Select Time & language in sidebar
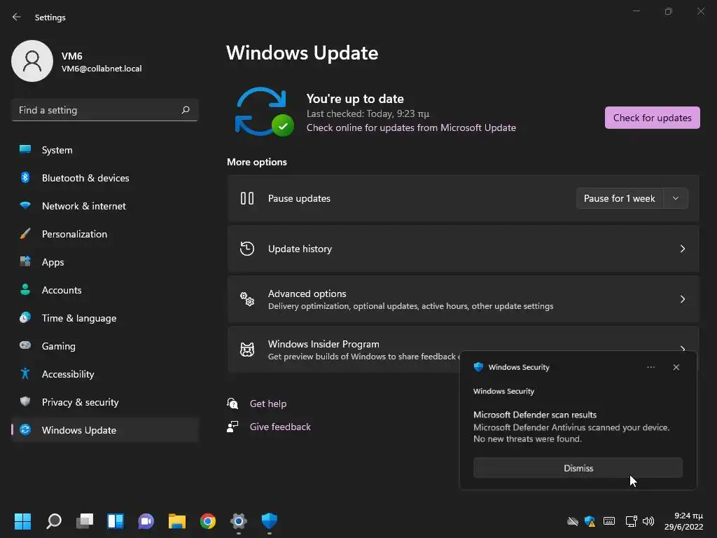The width and height of the screenshot is (717, 538). click(x=105, y=318)
